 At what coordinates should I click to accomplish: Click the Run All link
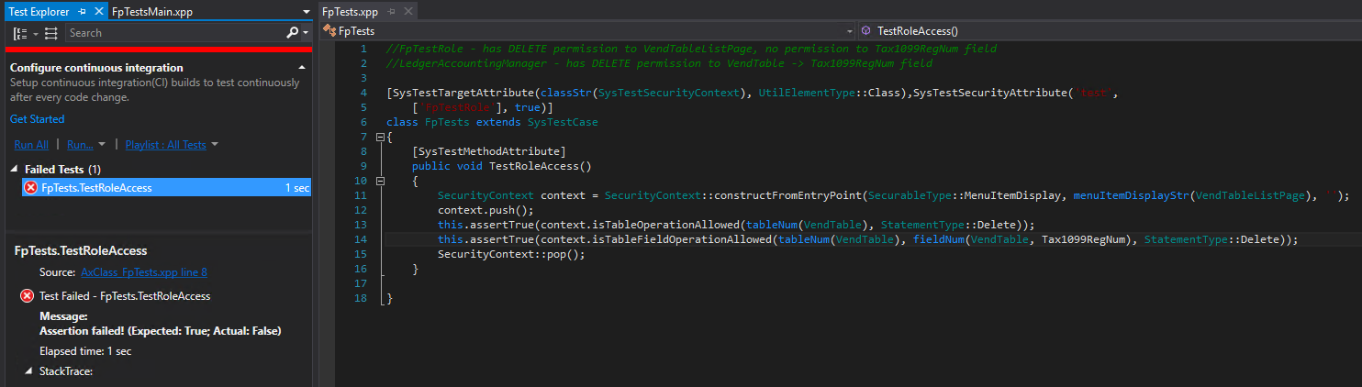coord(31,145)
